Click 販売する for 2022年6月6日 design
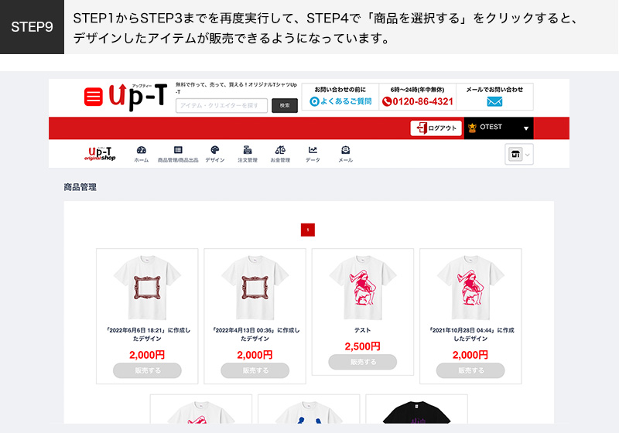 coord(147,370)
